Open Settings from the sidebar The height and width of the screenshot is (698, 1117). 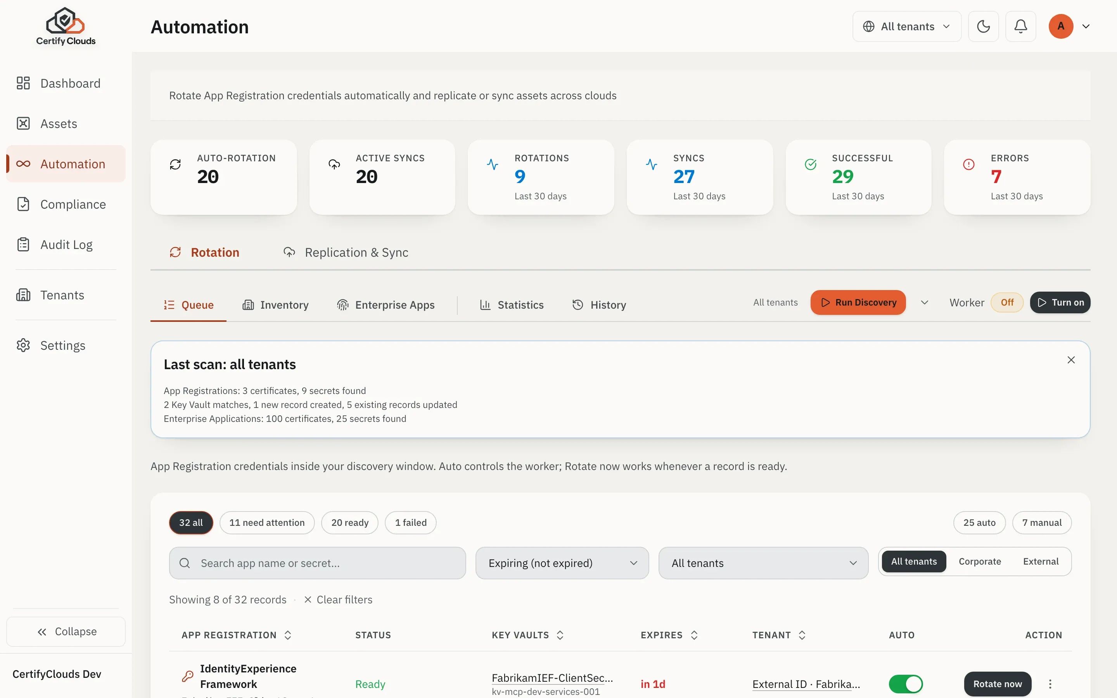pyautogui.click(x=66, y=345)
